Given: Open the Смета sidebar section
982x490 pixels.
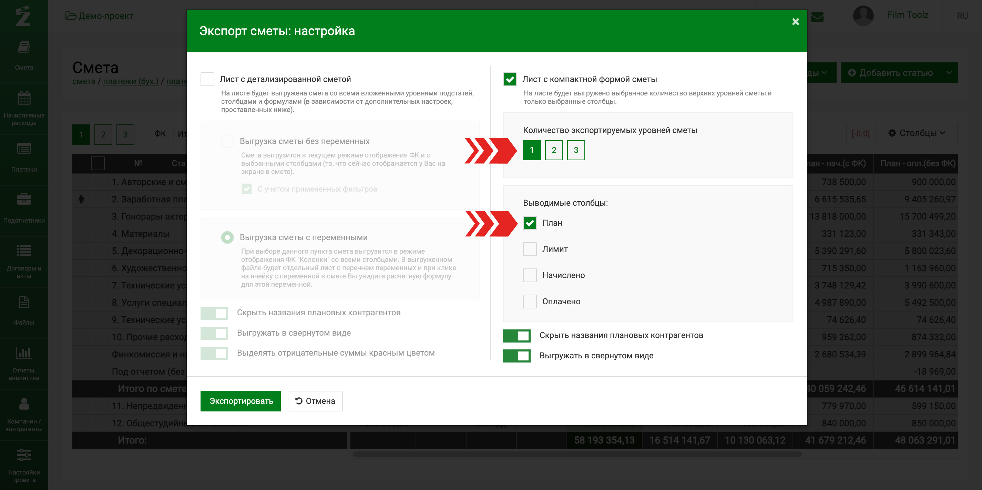Looking at the screenshot, I should coord(24,55).
